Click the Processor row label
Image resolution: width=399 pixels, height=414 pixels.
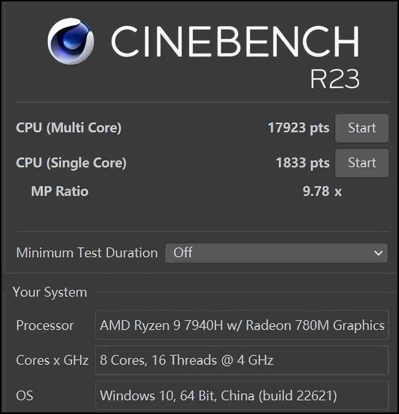(45, 325)
